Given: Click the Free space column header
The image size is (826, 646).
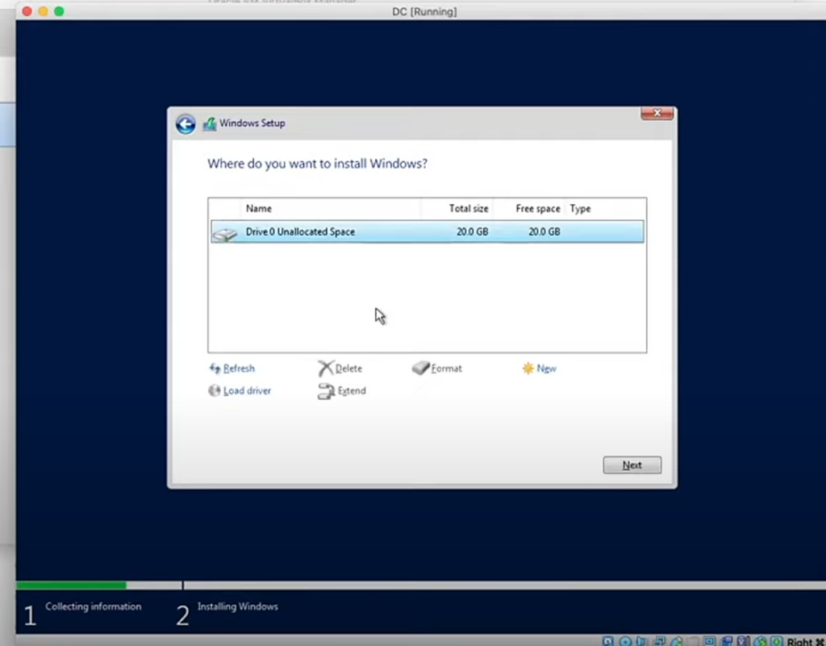Looking at the screenshot, I should coord(537,208).
